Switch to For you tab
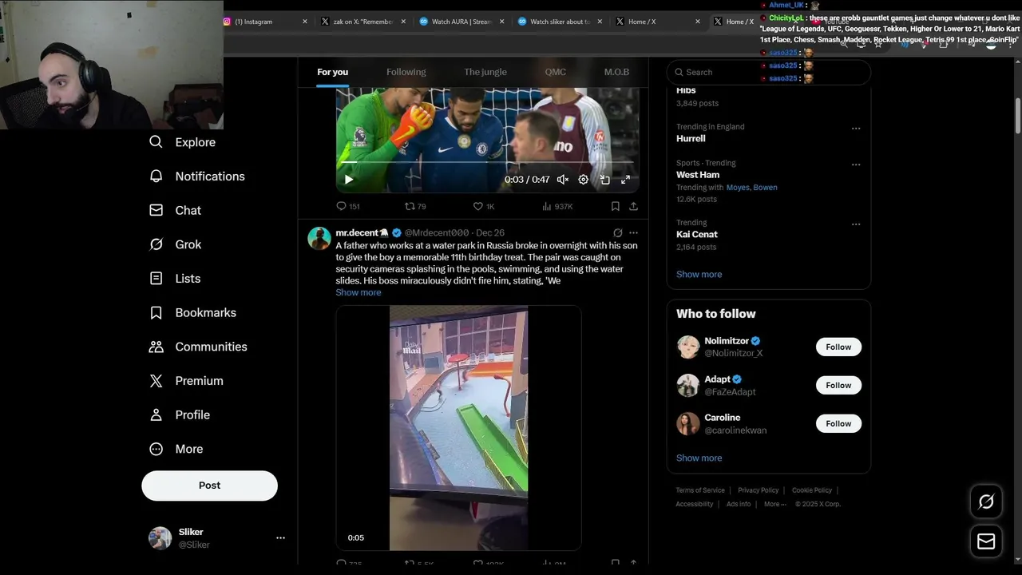The height and width of the screenshot is (575, 1022). 332,72
